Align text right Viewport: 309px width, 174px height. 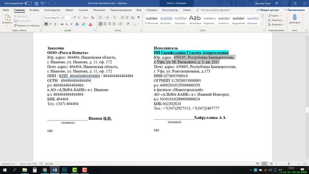(110, 24)
